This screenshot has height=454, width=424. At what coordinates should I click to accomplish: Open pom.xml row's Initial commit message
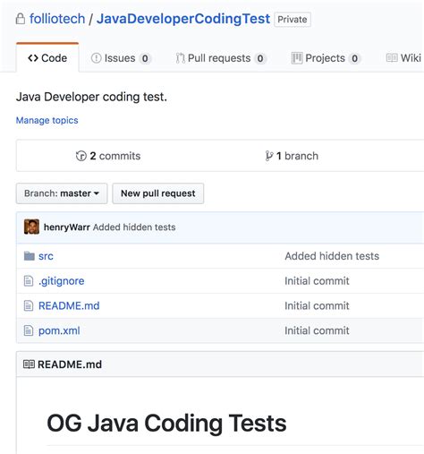(317, 330)
